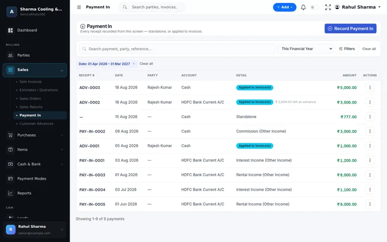Image resolution: width=387 pixels, height=242 pixels.
Task: Click the DATE column header
Action: tap(119, 76)
